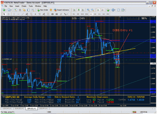Expand the Indicators dropdown arrow
Screen dimensions: 157x114
tap(110, 10)
